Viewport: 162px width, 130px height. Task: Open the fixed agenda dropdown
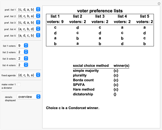tap(29, 75)
